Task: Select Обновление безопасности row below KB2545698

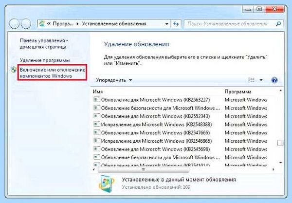Action: coord(161,157)
